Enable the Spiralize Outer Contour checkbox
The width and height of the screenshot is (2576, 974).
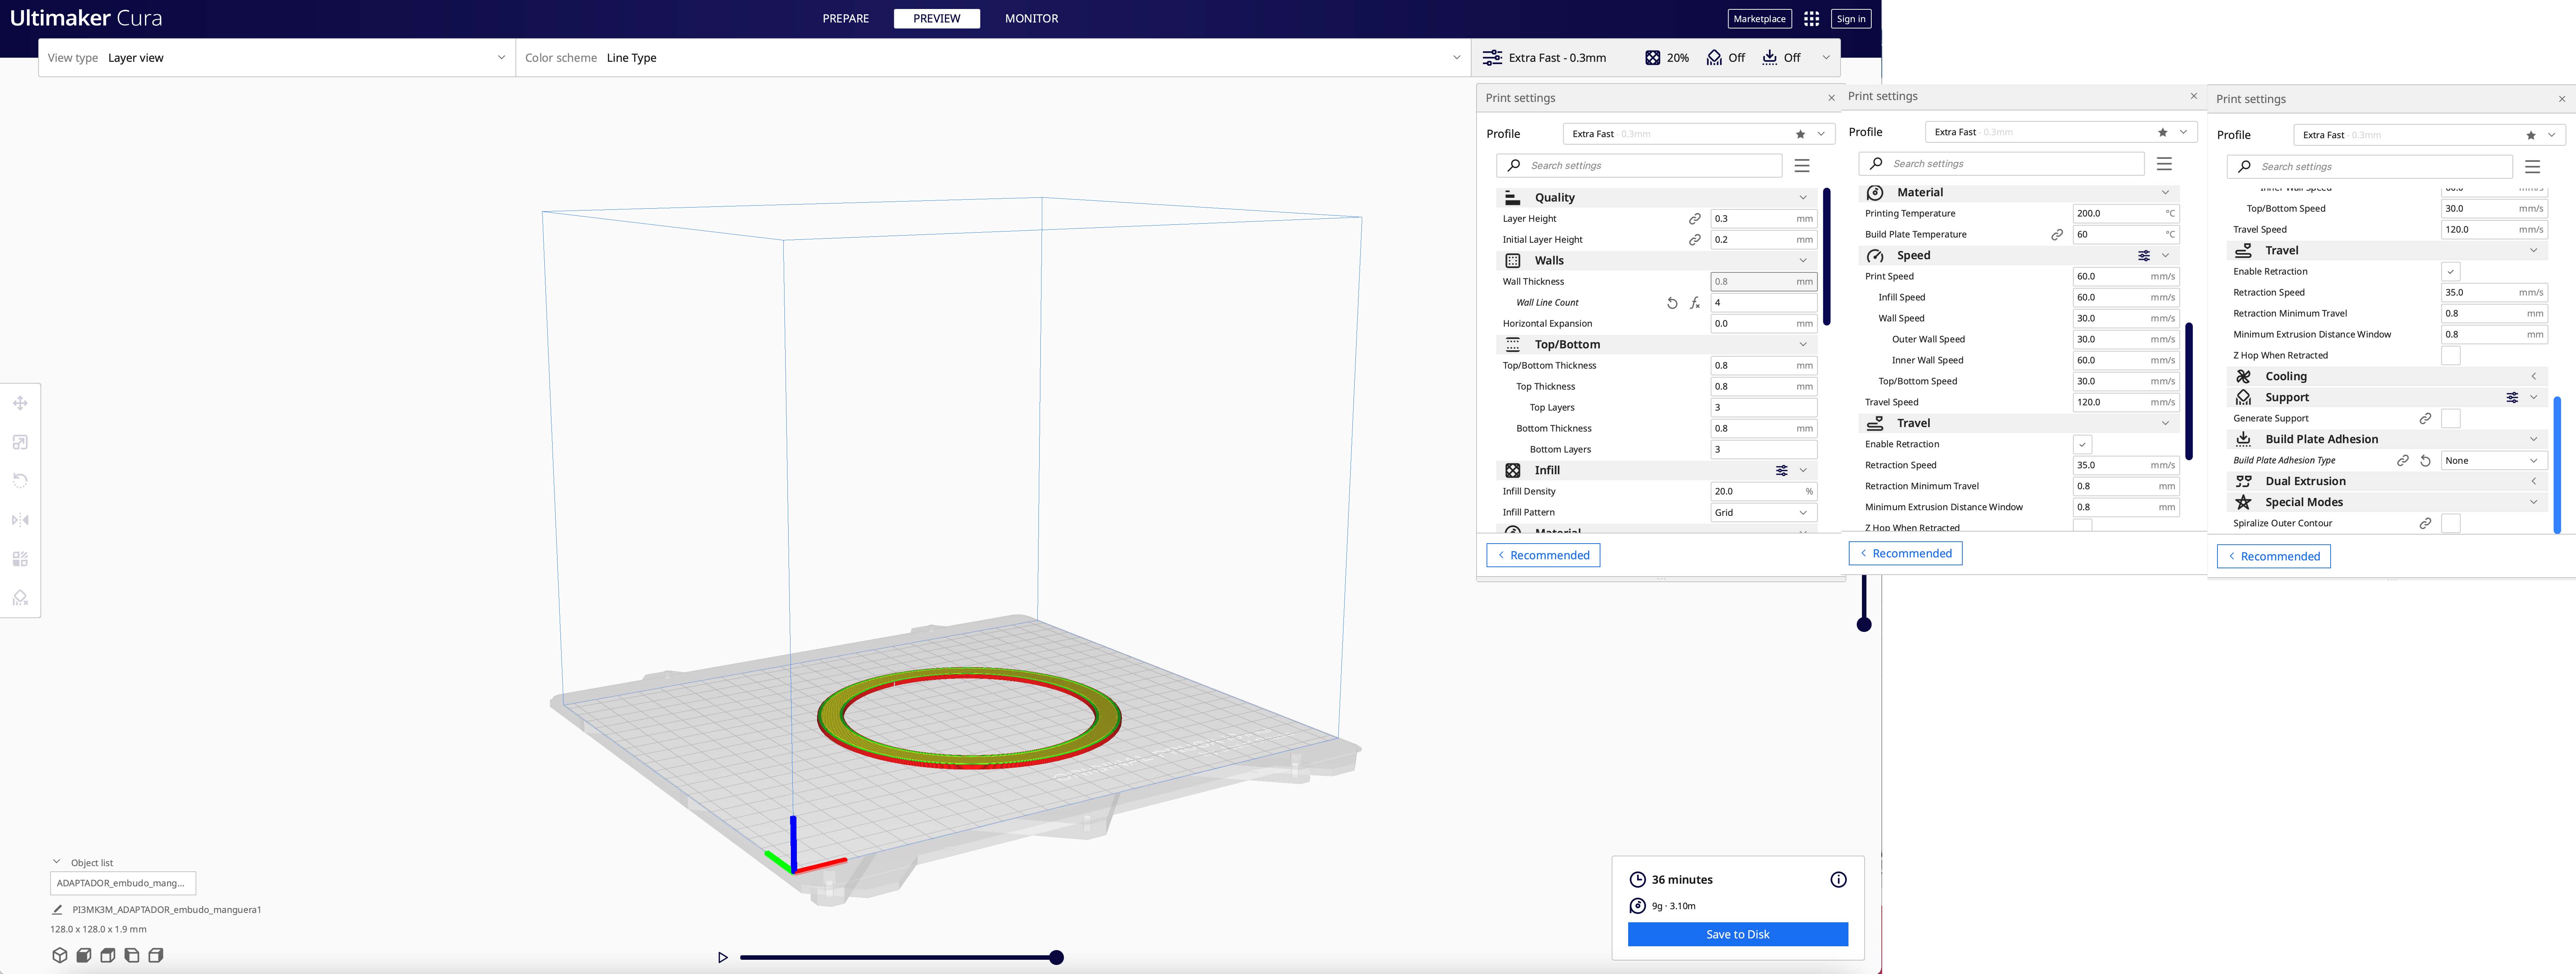[x=2450, y=524]
